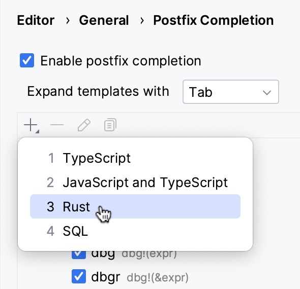Click the Add template plus icon
300x289 pixels.
tap(31, 125)
